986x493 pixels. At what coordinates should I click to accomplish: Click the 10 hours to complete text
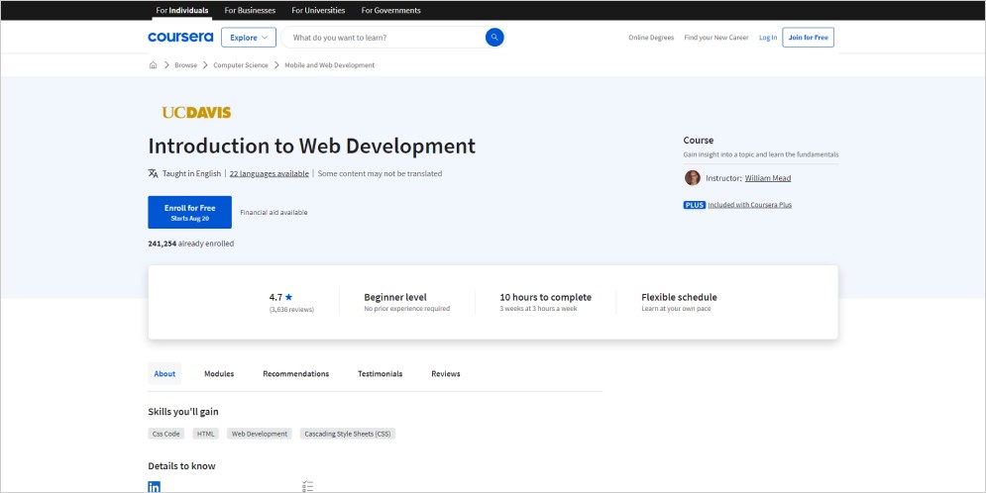pos(545,297)
